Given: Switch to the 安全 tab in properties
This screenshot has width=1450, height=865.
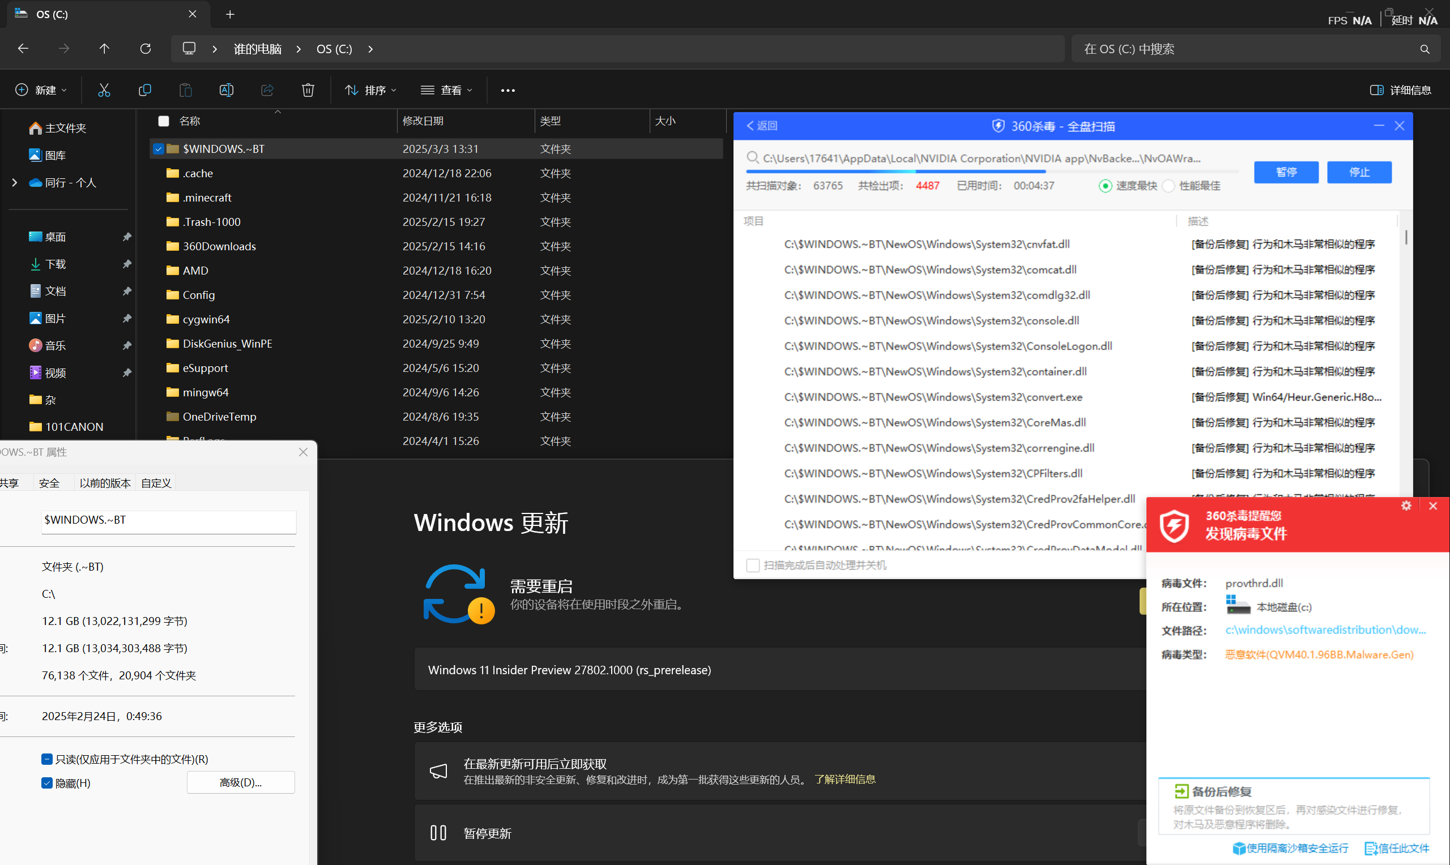Looking at the screenshot, I should click(49, 483).
